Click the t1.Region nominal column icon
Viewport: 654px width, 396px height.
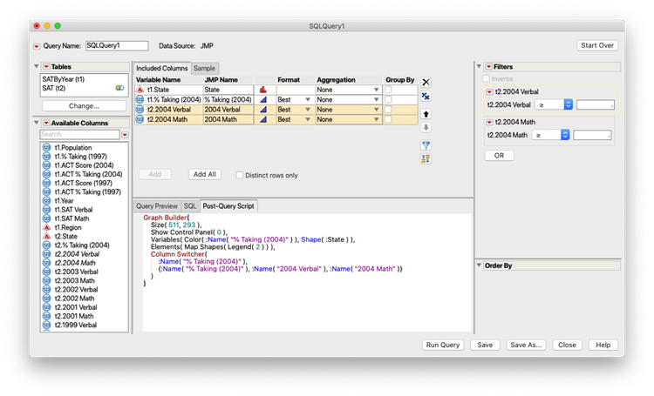point(47,228)
